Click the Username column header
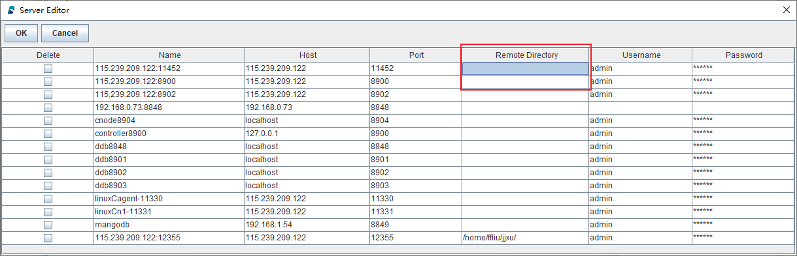 point(641,55)
